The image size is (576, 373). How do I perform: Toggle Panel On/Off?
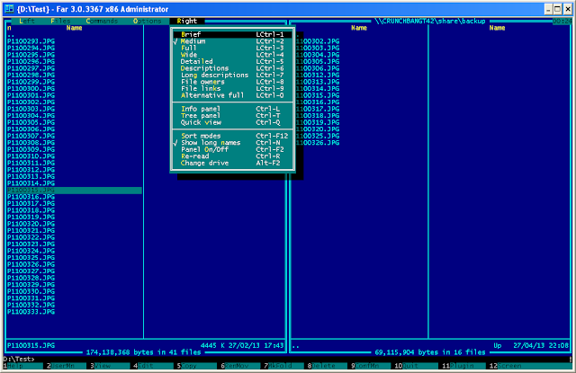[x=232, y=149]
